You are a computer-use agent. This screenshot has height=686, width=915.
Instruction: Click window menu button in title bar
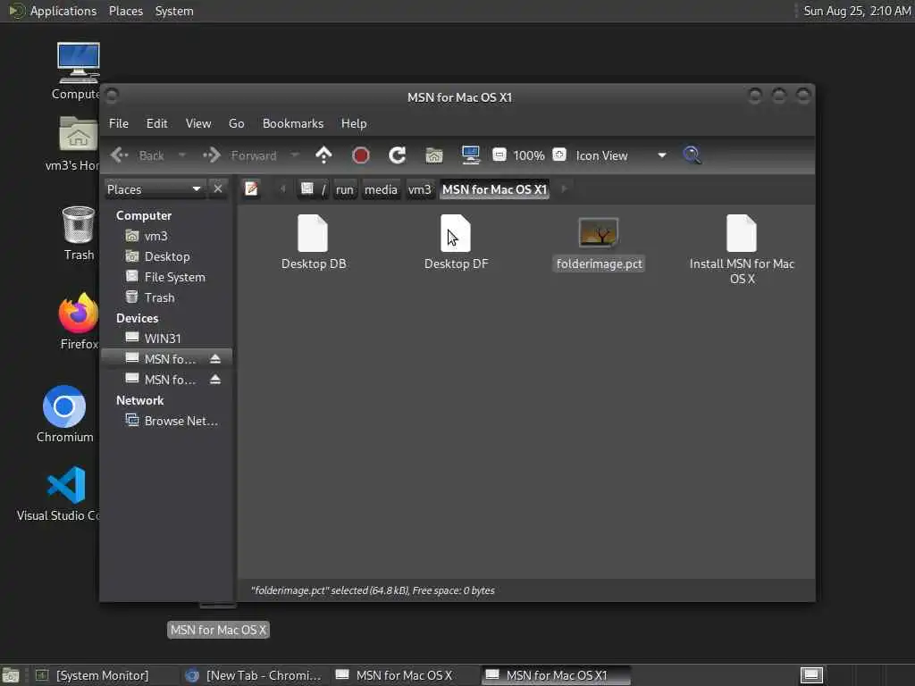(x=112, y=96)
